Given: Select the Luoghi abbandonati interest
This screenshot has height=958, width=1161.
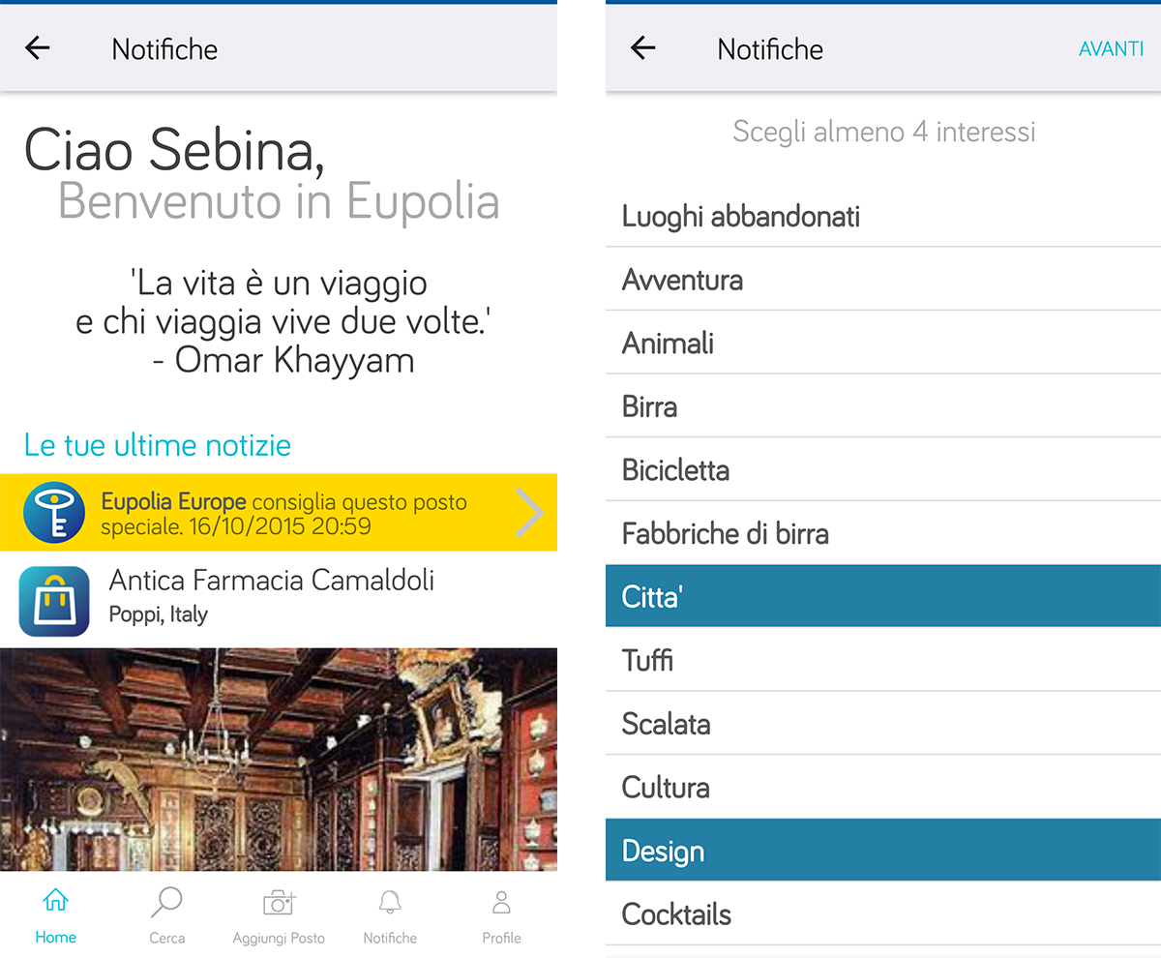Looking at the screenshot, I should (x=882, y=217).
